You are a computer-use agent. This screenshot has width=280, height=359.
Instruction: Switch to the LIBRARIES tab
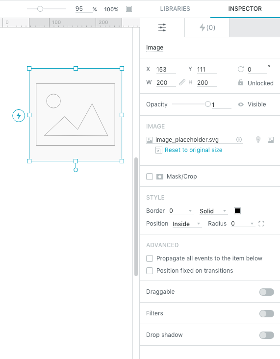[175, 9]
